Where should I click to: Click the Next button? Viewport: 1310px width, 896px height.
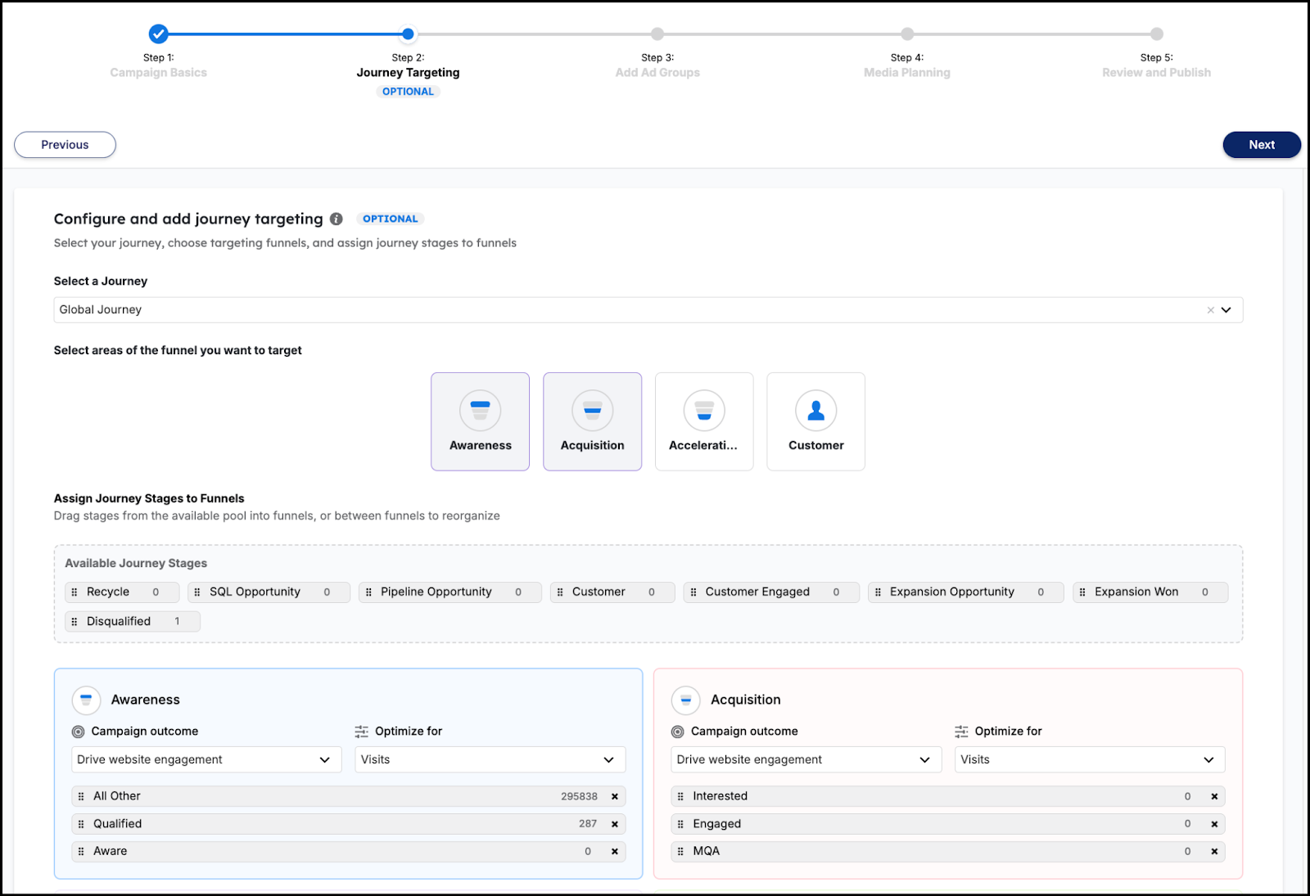point(1261,145)
